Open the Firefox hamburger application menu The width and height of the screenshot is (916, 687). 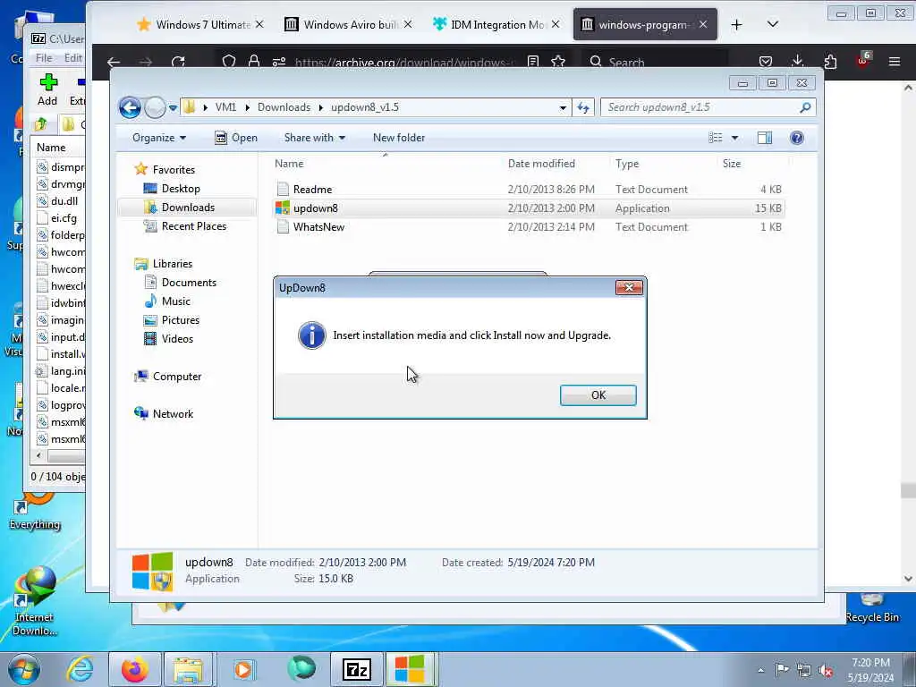894,62
